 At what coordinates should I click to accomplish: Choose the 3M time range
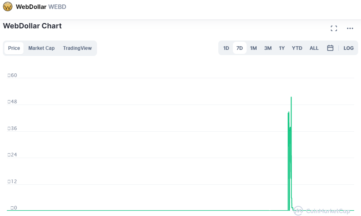(268, 48)
